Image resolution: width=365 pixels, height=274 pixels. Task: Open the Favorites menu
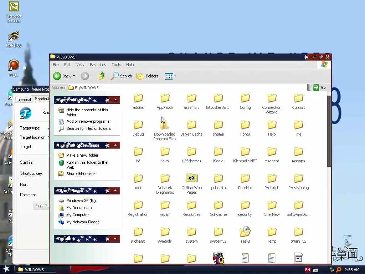[98, 65]
